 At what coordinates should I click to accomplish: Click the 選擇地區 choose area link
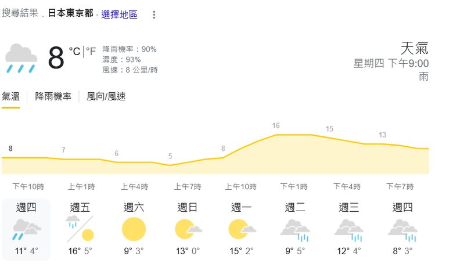(x=119, y=15)
